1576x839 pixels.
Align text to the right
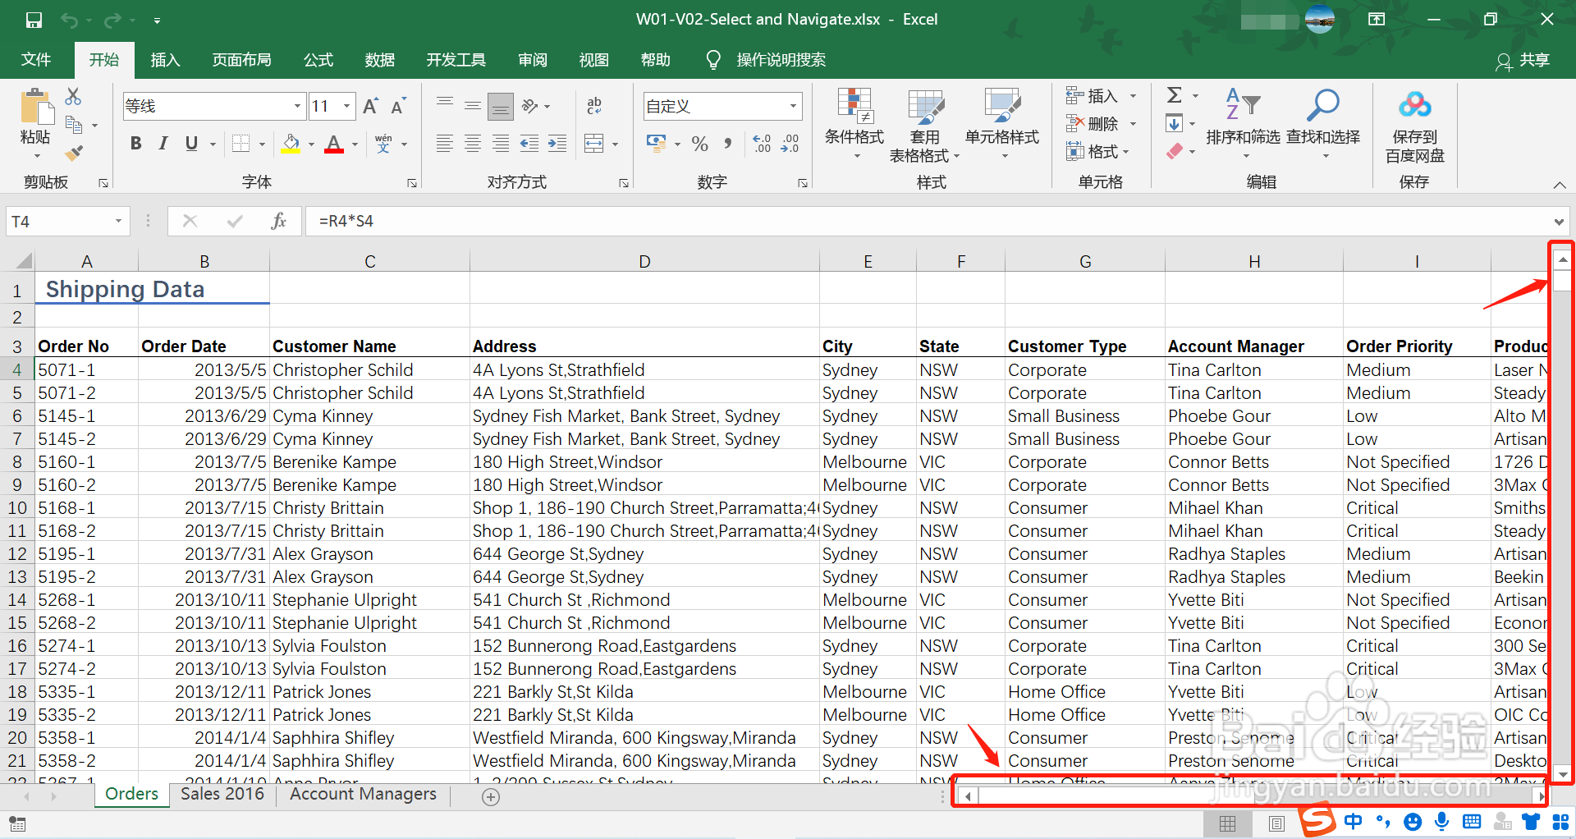(x=501, y=144)
